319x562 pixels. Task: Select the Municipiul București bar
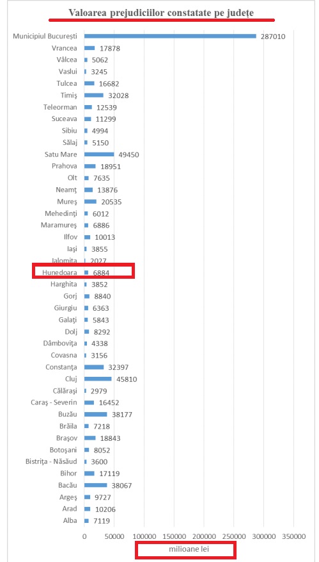click(170, 36)
